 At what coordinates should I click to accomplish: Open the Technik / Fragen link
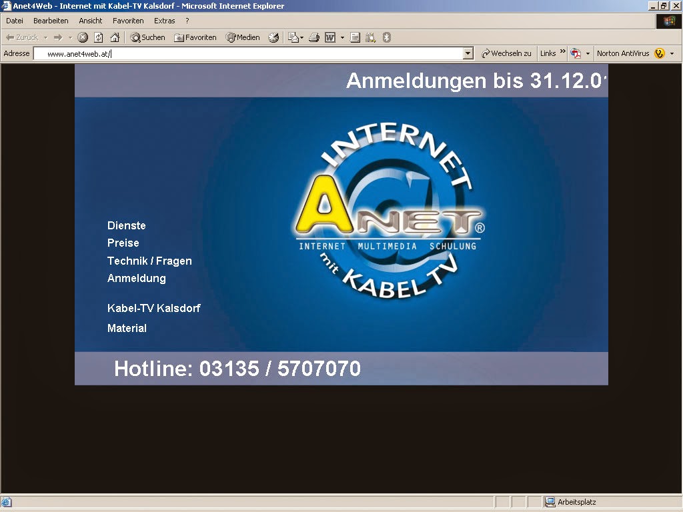[149, 261]
